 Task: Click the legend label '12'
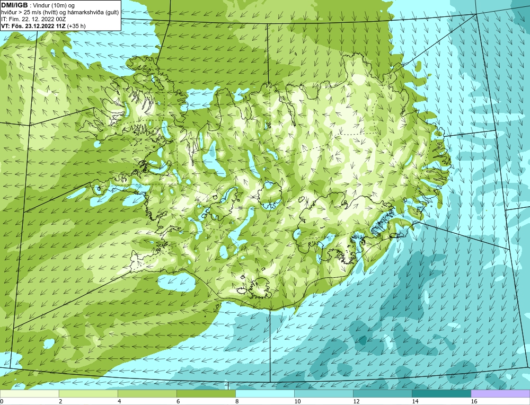tap(356, 401)
